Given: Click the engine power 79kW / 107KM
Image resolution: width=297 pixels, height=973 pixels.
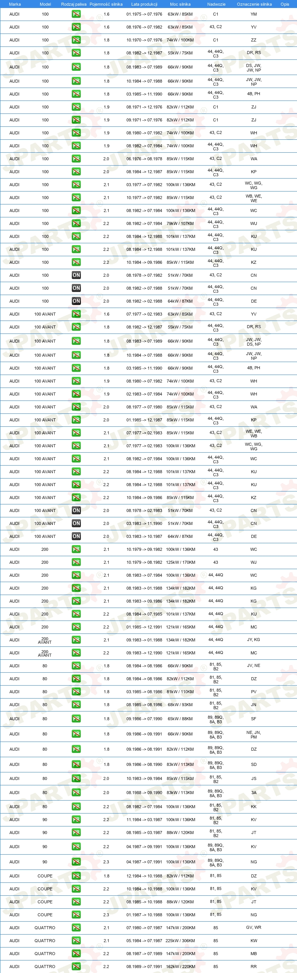Looking at the screenshot, I should point(180,223).
